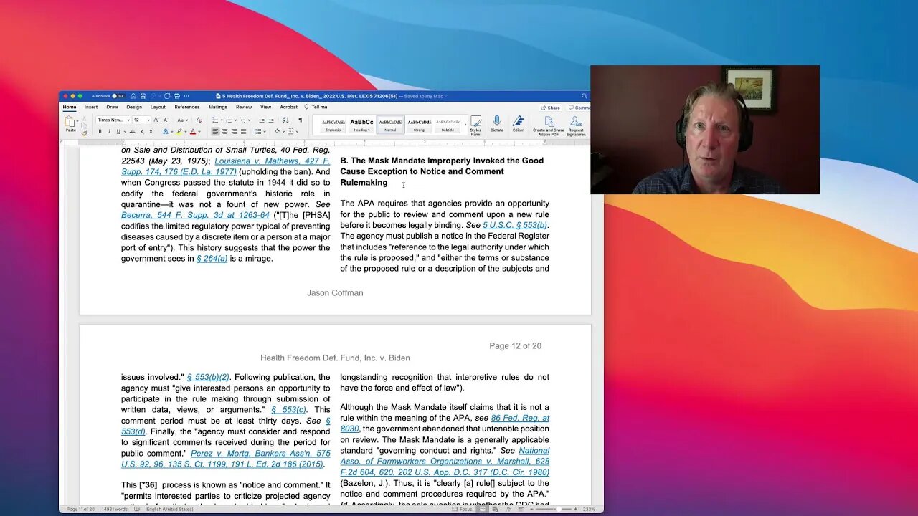The height and width of the screenshot is (516, 918).
Task: Click the Paste clipboard icon
Action: coord(70,123)
